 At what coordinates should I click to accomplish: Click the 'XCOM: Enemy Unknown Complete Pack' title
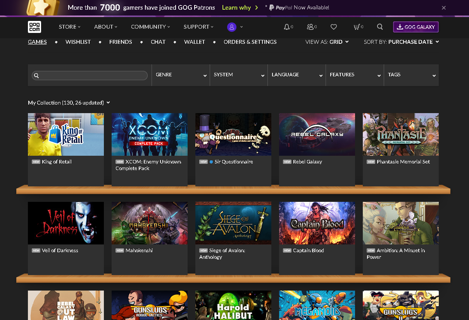148,165
